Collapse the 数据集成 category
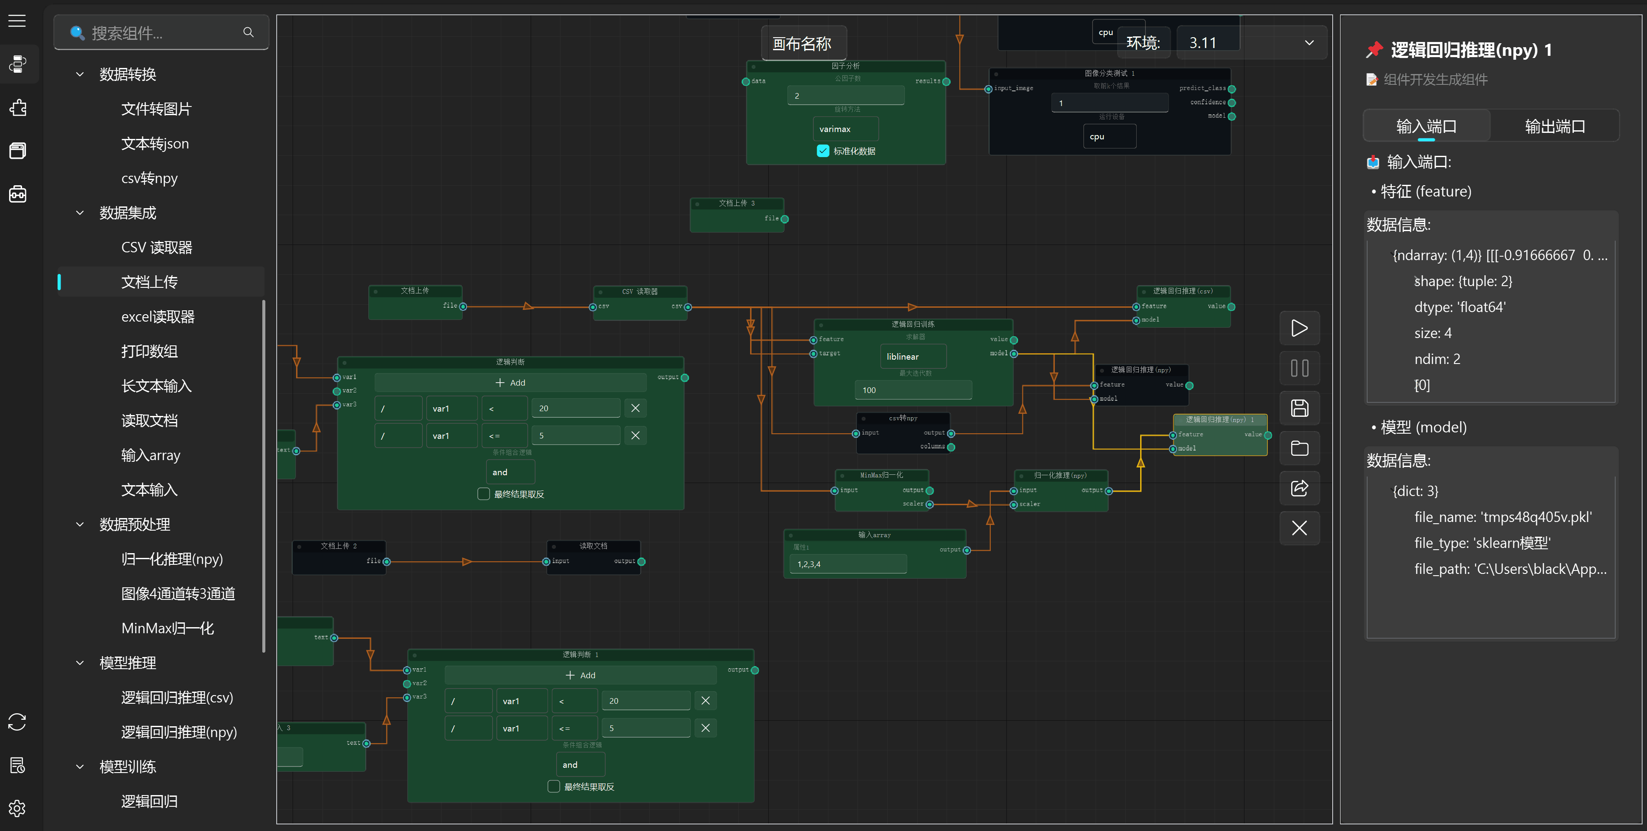The width and height of the screenshot is (1647, 831). (x=80, y=213)
